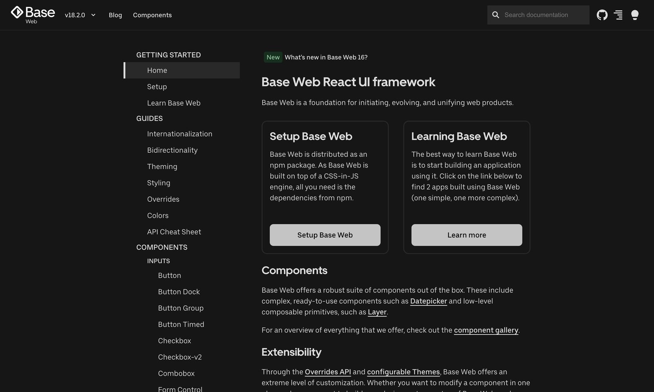Image resolution: width=654 pixels, height=392 pixels.
Task: Click the Components section heading in content
Action: [x=294, y=270]
